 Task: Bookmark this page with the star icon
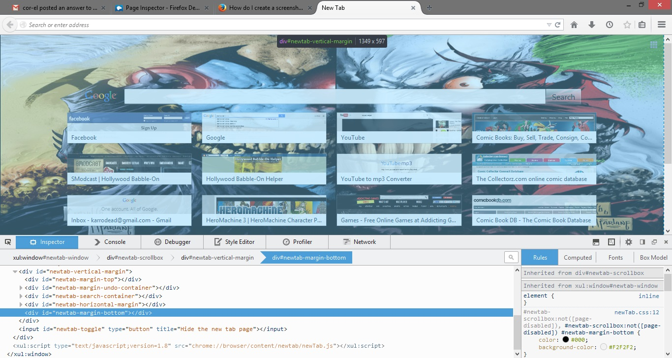627,25
